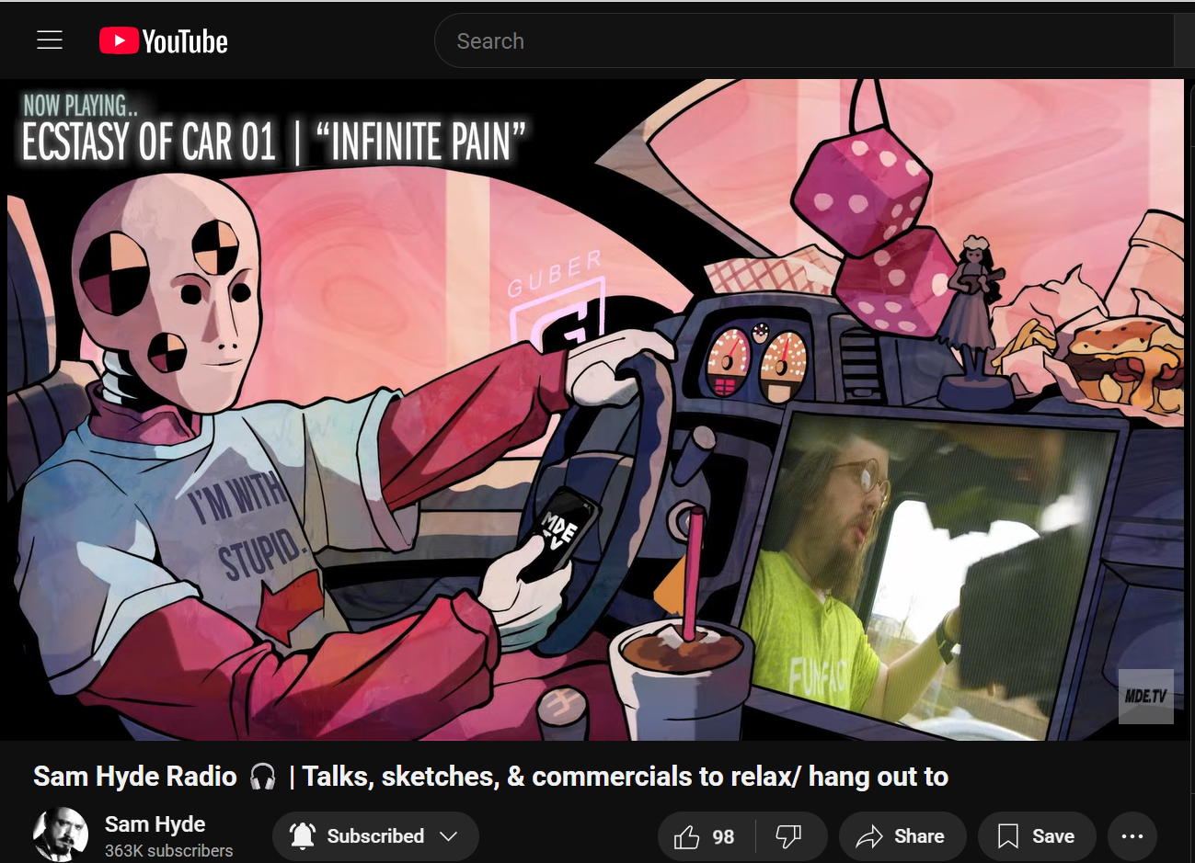Open the Sam Hyde channel avatar
The image size is (1195, 863).
pyautogui.click(x=61, y=835)
